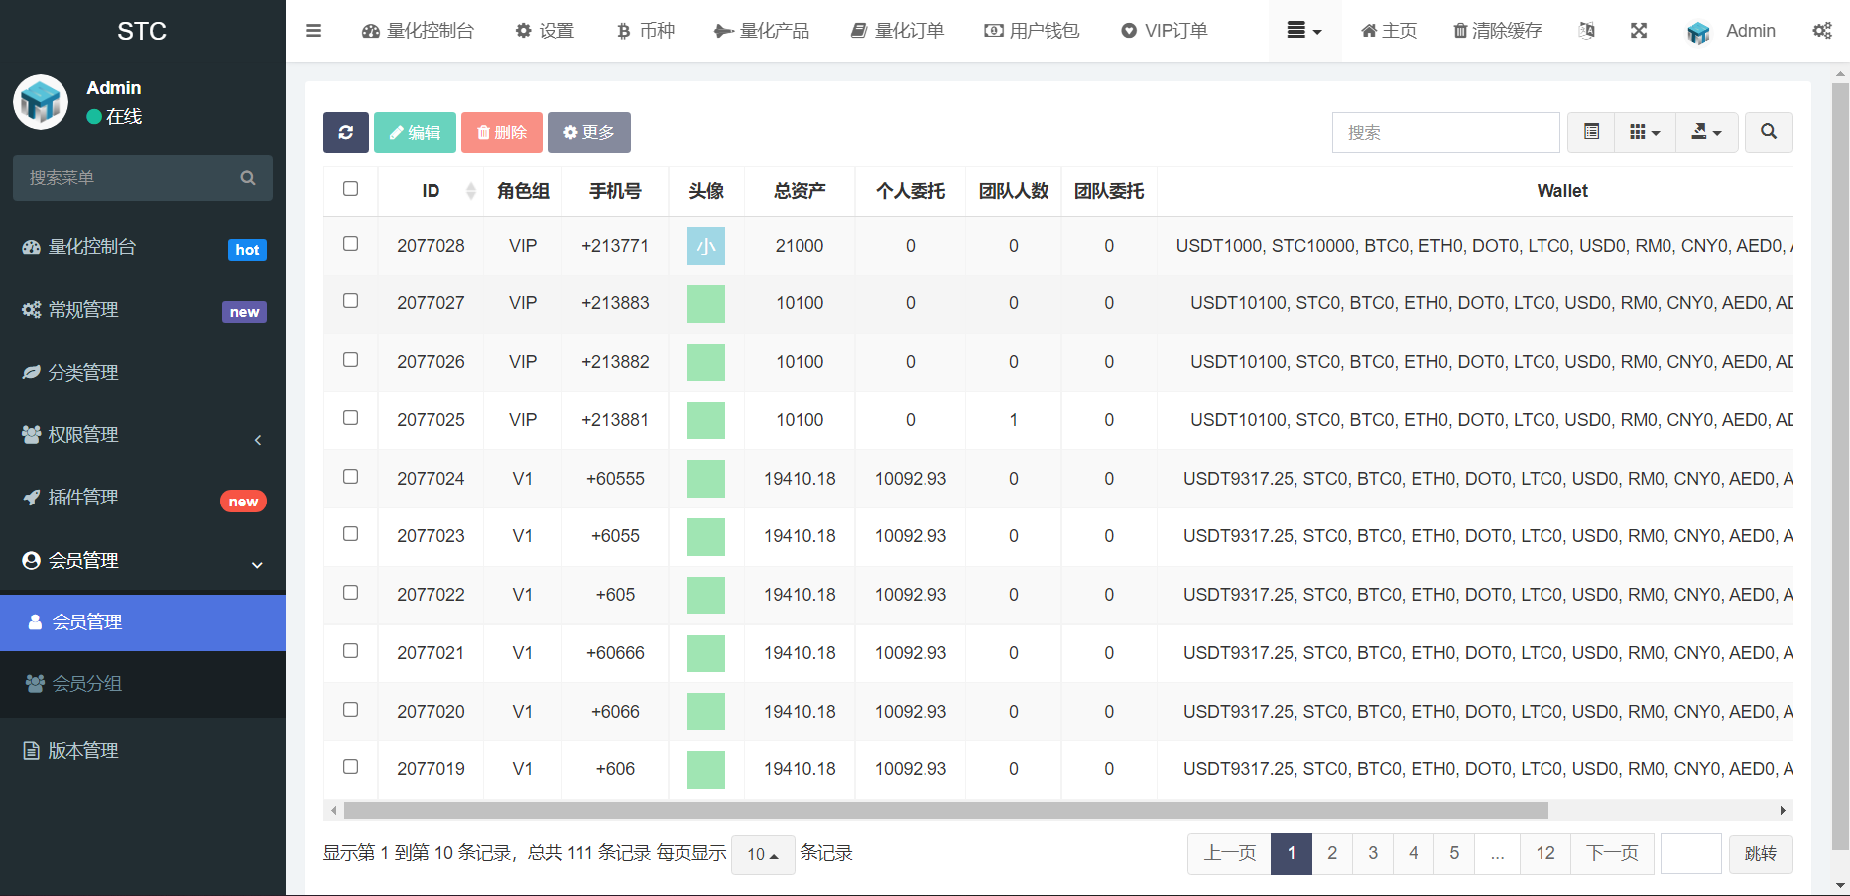The image size is (1850, 896).
Task: Open the 量化产品 top tab
Action: (762, 31)
